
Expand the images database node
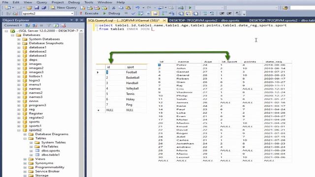19,64
